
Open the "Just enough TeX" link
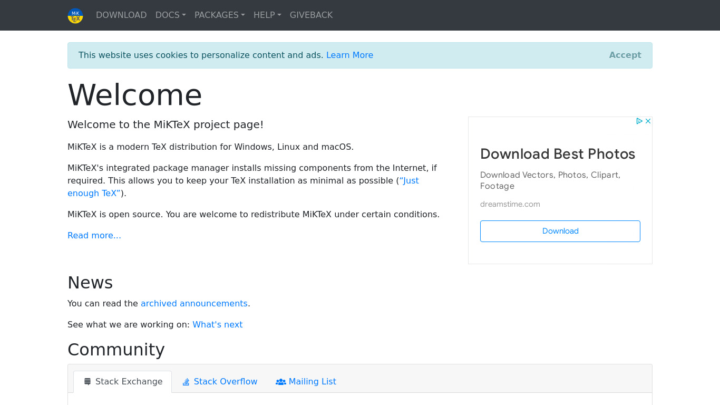pos(243,187)
